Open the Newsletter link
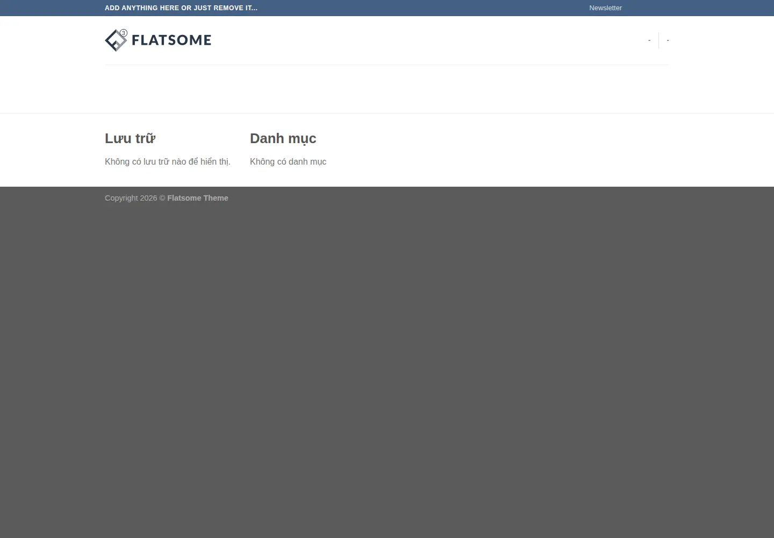The width and height of the screenshot is (774, 538). [x=605, y=8]
